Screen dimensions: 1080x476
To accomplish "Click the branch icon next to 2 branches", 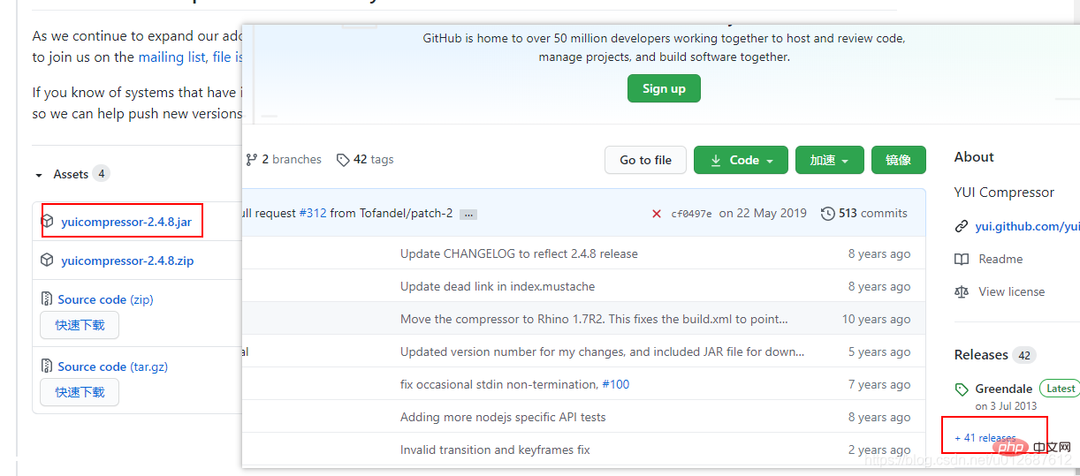I will point(251,160).
